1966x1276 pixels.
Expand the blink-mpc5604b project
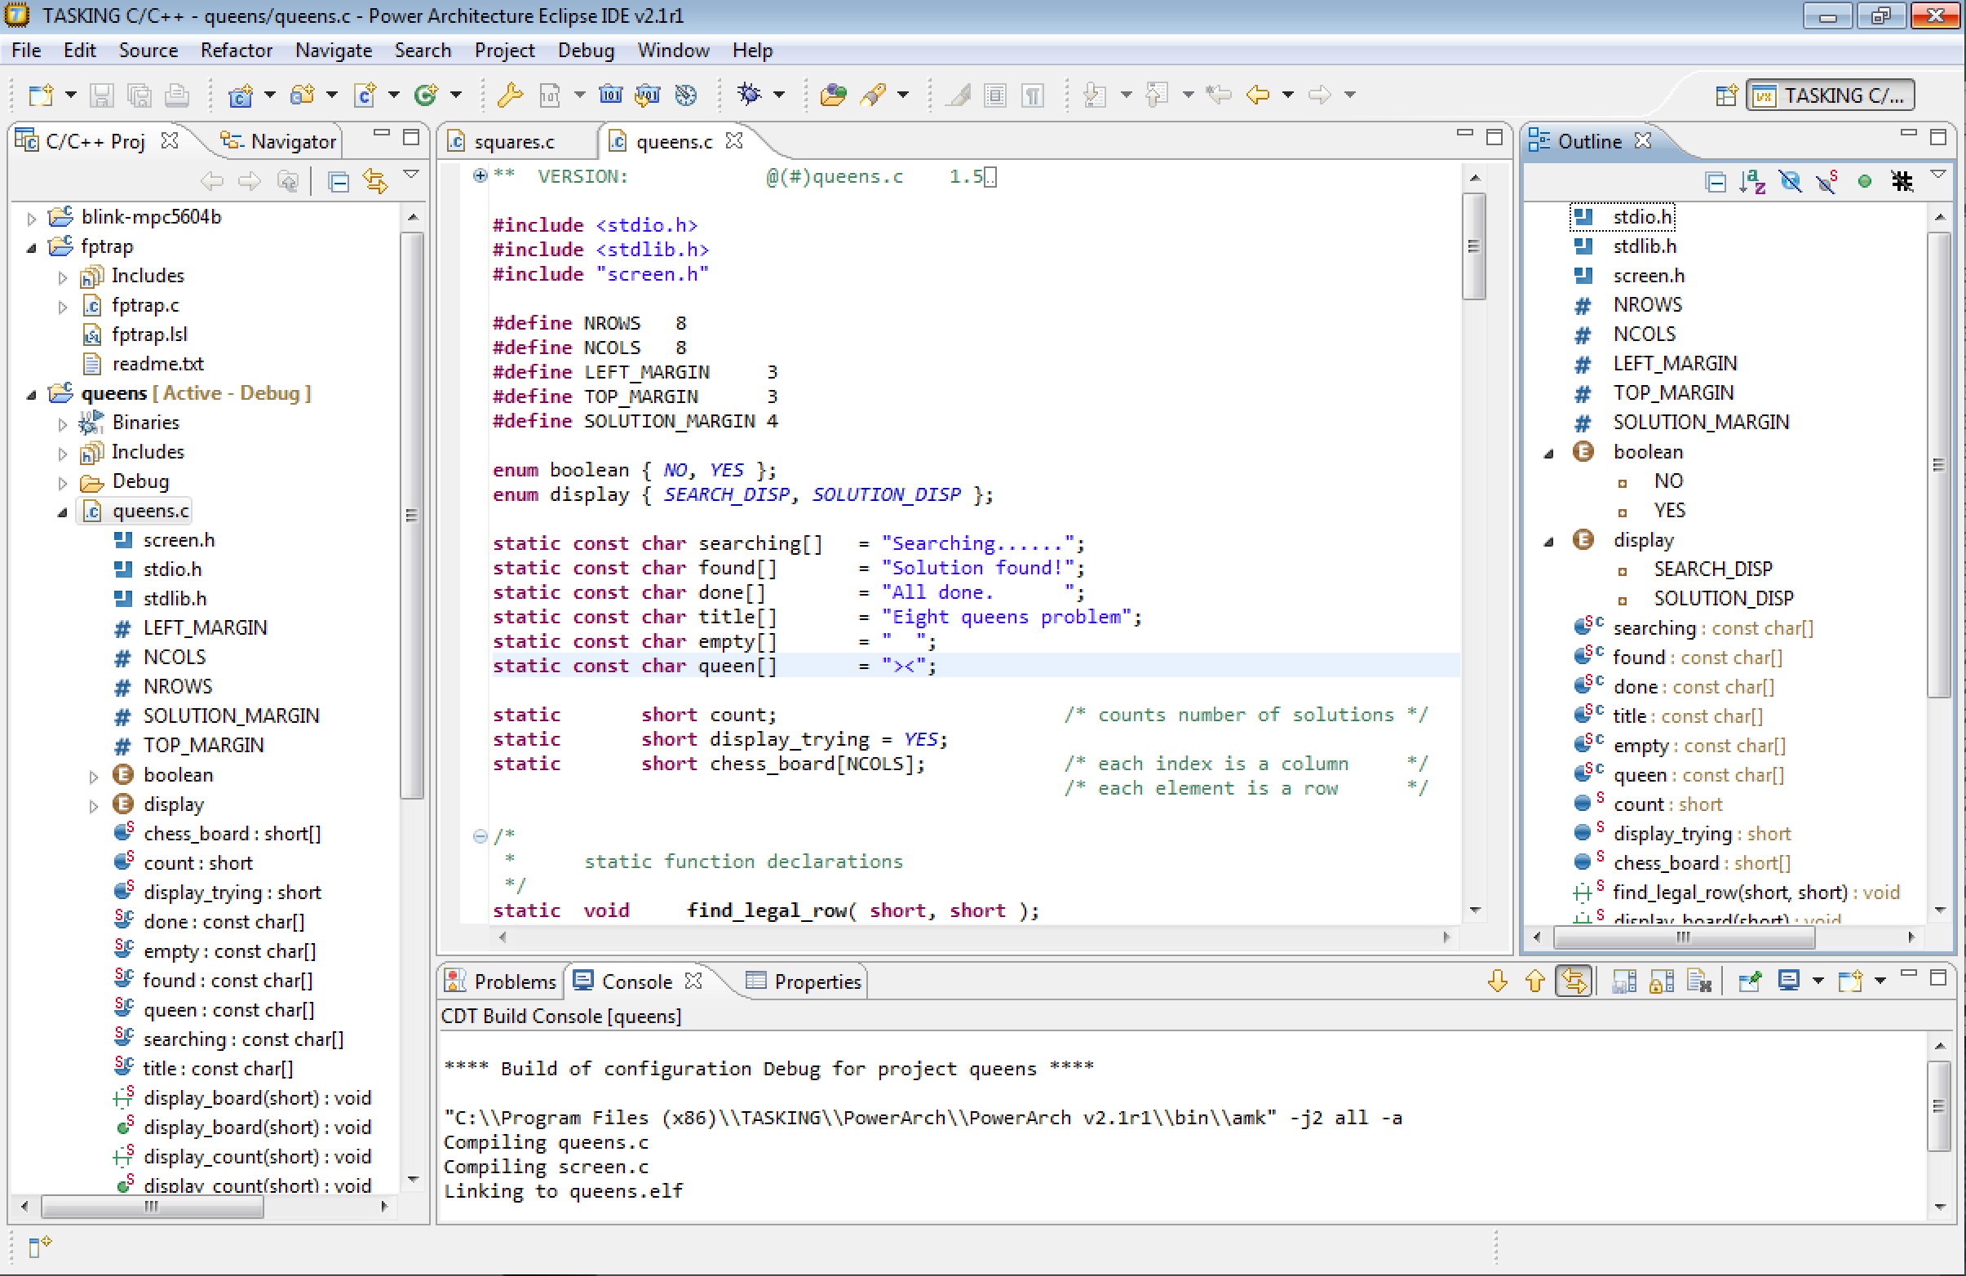click(31, 219)
